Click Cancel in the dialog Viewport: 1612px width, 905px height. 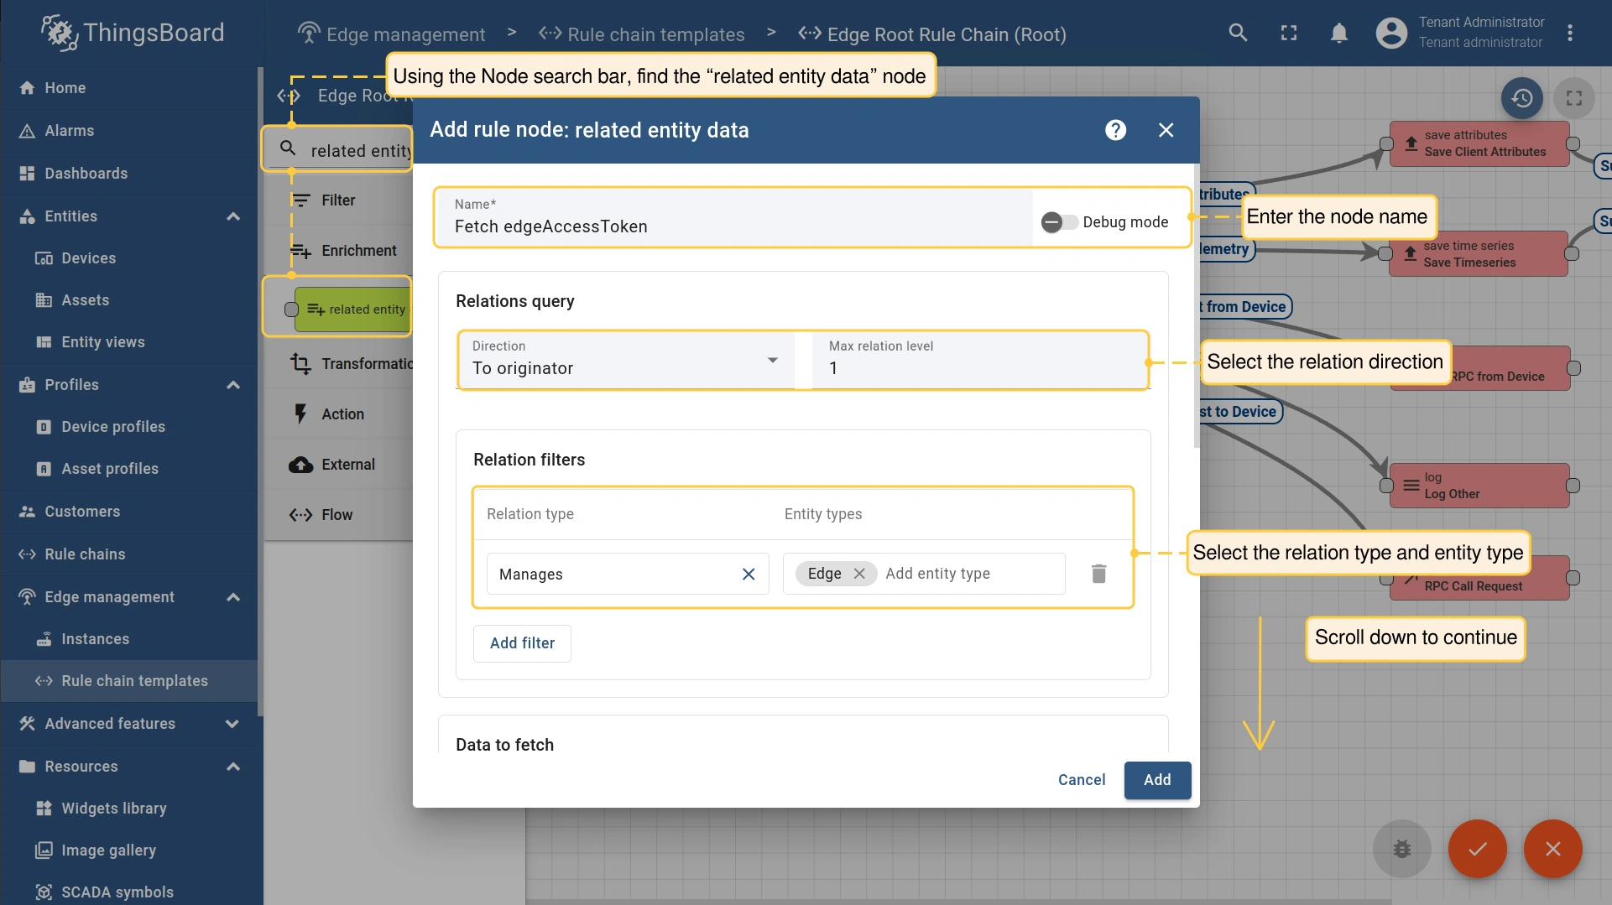tap(1082, 780)
